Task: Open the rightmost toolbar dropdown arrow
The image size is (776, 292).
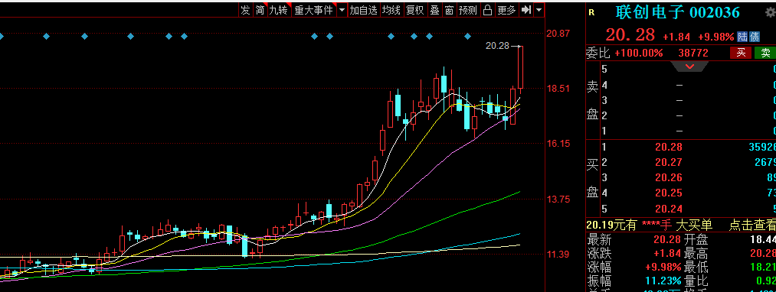Action: pyautogui.click(x=539, y=10)
